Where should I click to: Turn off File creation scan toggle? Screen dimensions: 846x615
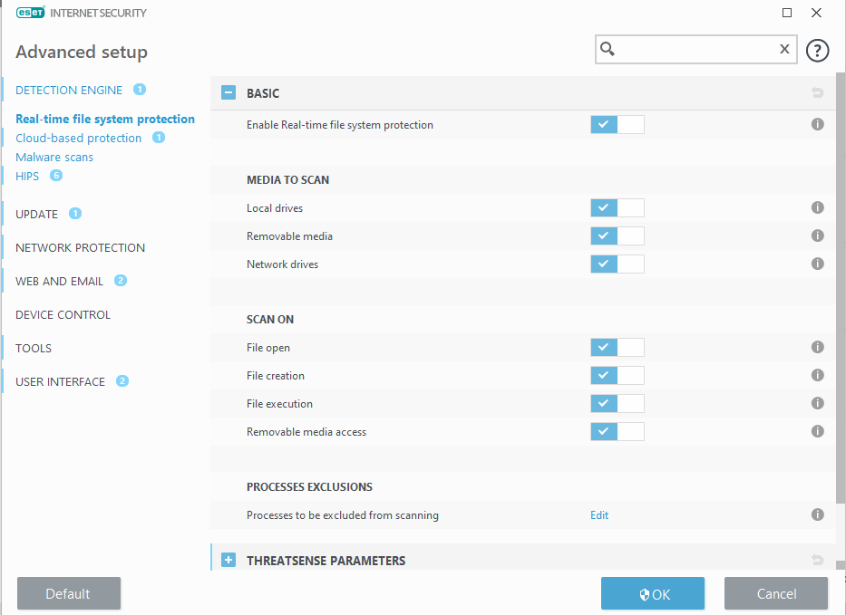click(x=617, y=376)
